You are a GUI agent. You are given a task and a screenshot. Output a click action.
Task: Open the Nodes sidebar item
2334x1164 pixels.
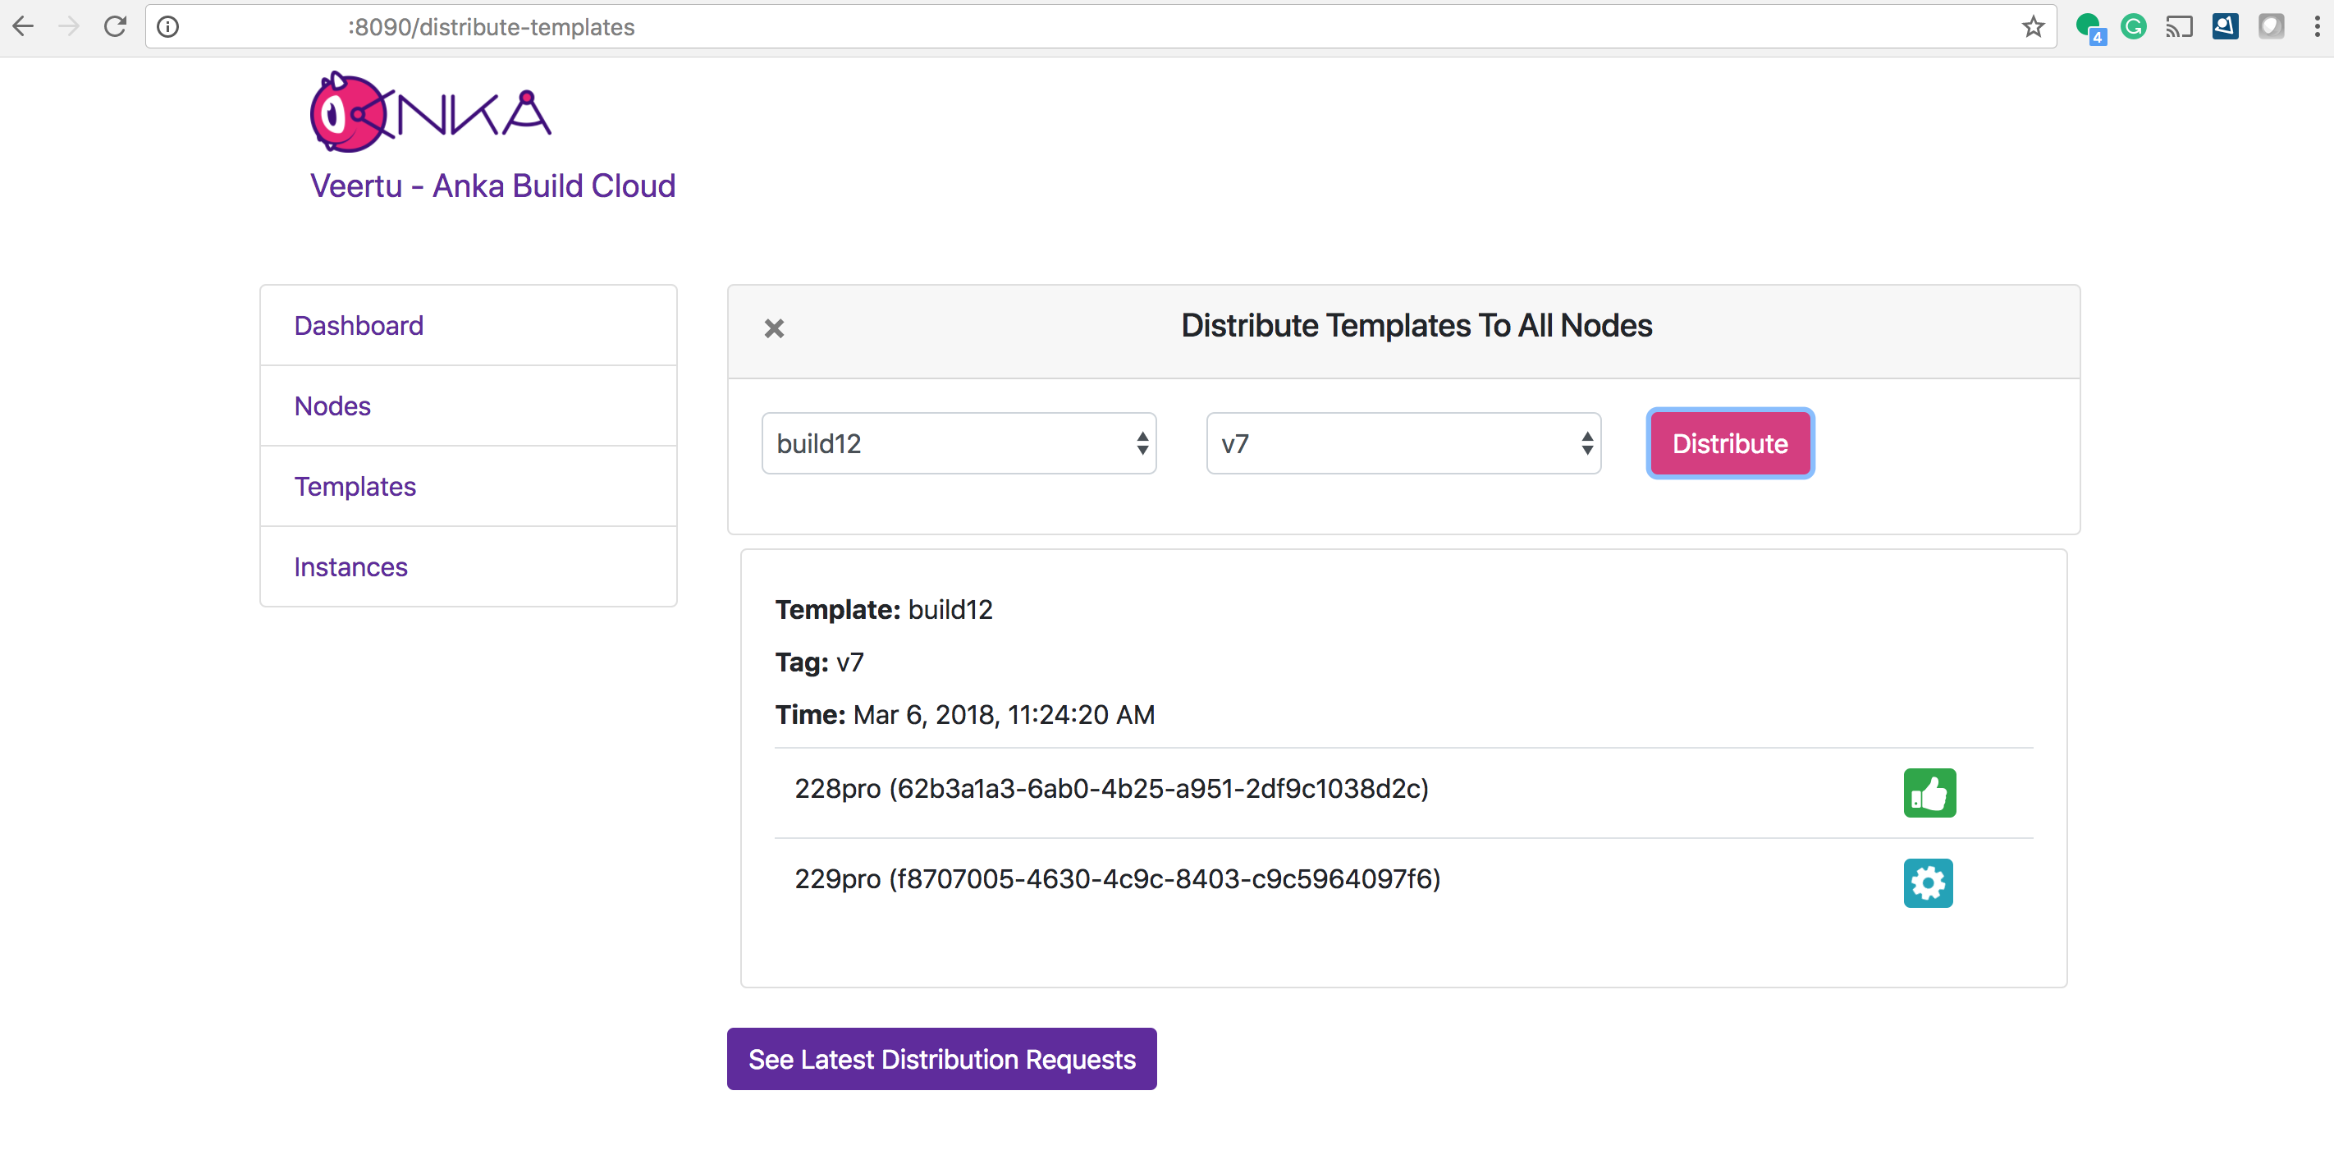[332, 406]
